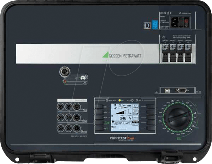Image resolution: width=212 pixels, height=164 pixels.
Task: Click the bottom-left socket of the socket block
Action: [60, 128]
